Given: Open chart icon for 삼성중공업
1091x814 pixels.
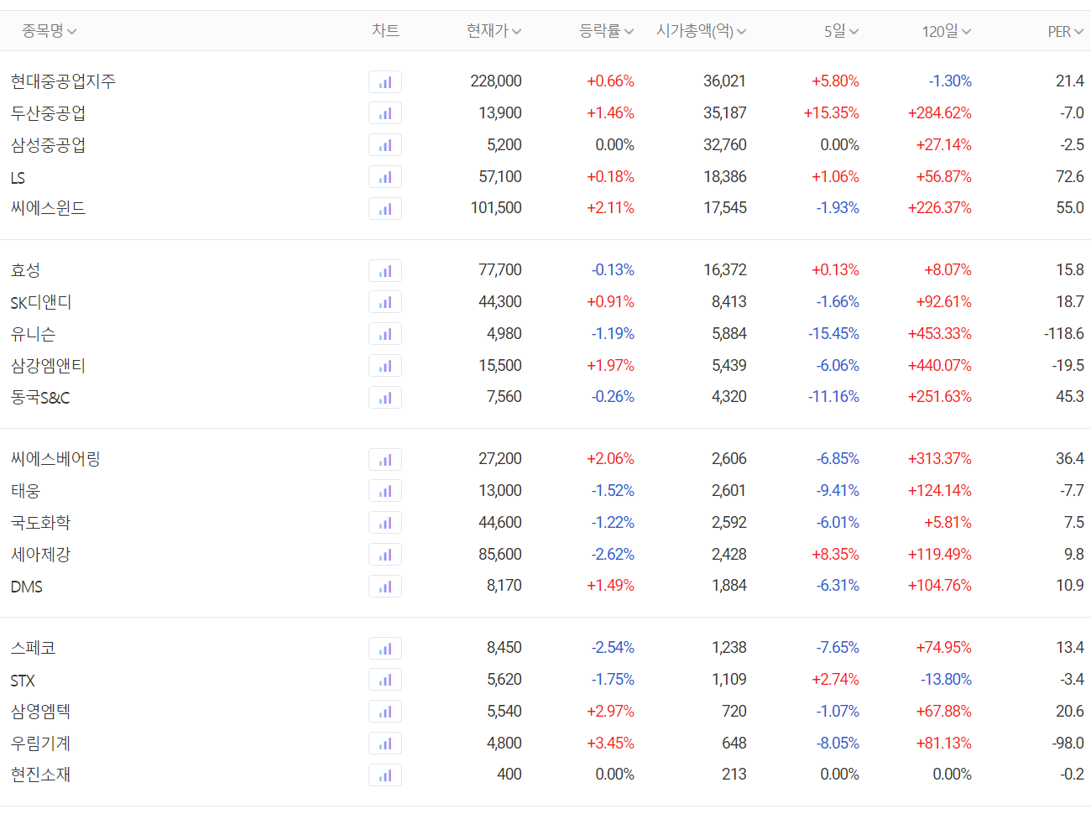Looking at the screenshot, I should click(x=385, y=145).
